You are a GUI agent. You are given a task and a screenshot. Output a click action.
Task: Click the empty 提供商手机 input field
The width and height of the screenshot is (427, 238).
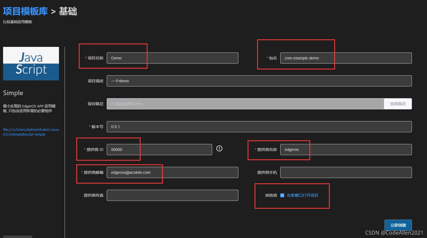click(346, 172)
